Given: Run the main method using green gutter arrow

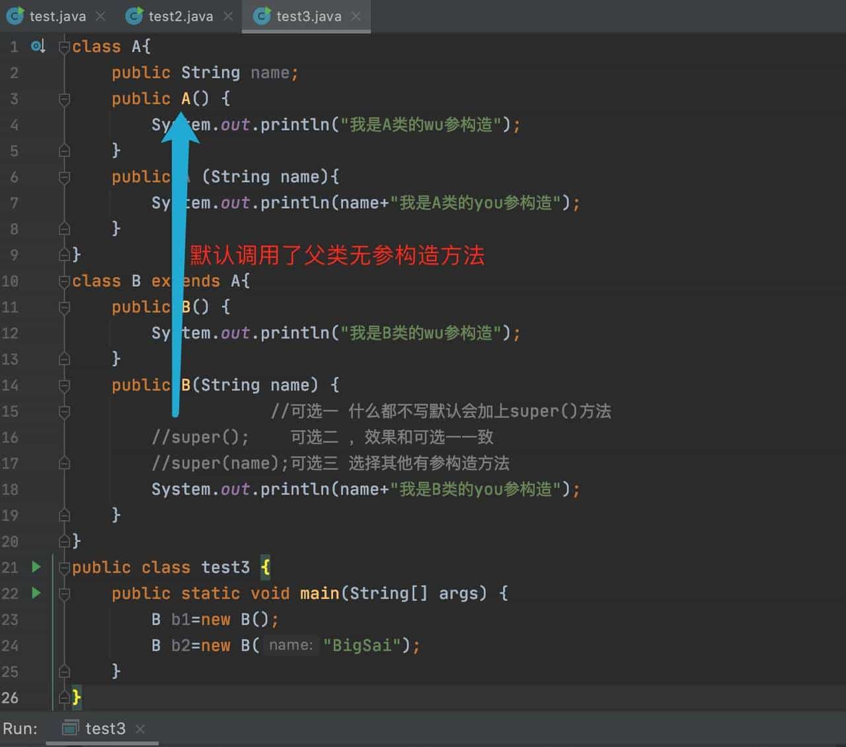Looking at the screenshot, I should 36,593.
